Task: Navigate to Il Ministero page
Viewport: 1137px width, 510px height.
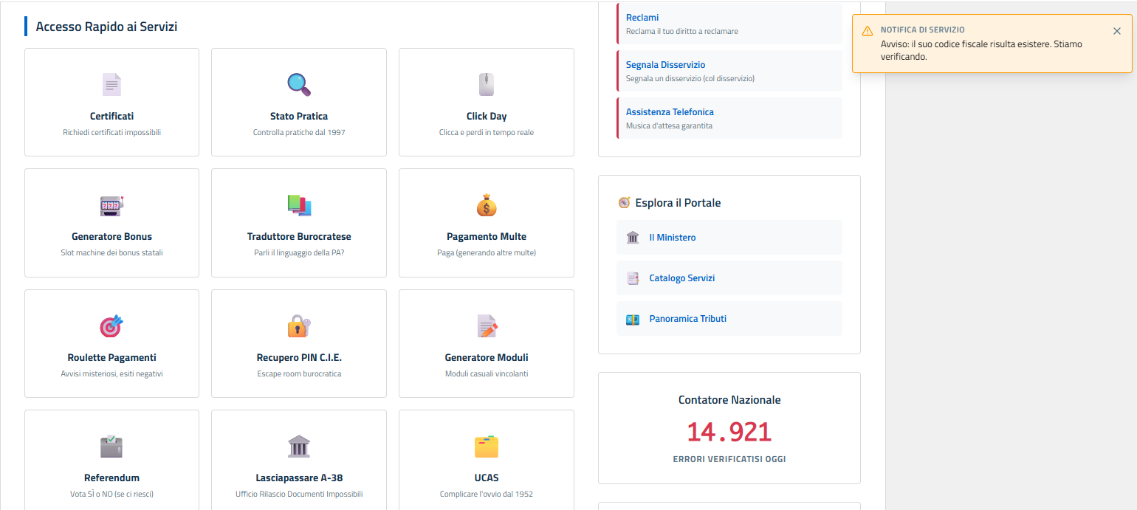Action: [x=672, y=238]
